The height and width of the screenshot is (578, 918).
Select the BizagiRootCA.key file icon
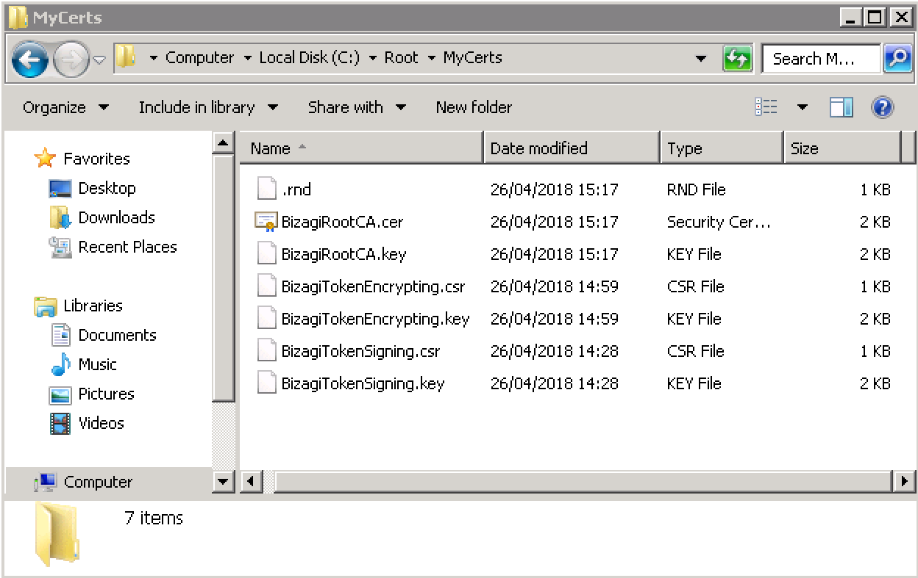coord(266,253)
